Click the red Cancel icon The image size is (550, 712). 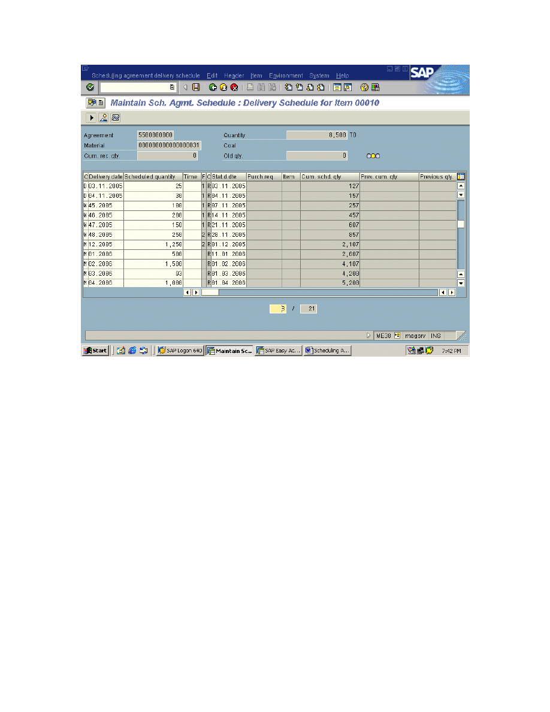pos(234,88)
